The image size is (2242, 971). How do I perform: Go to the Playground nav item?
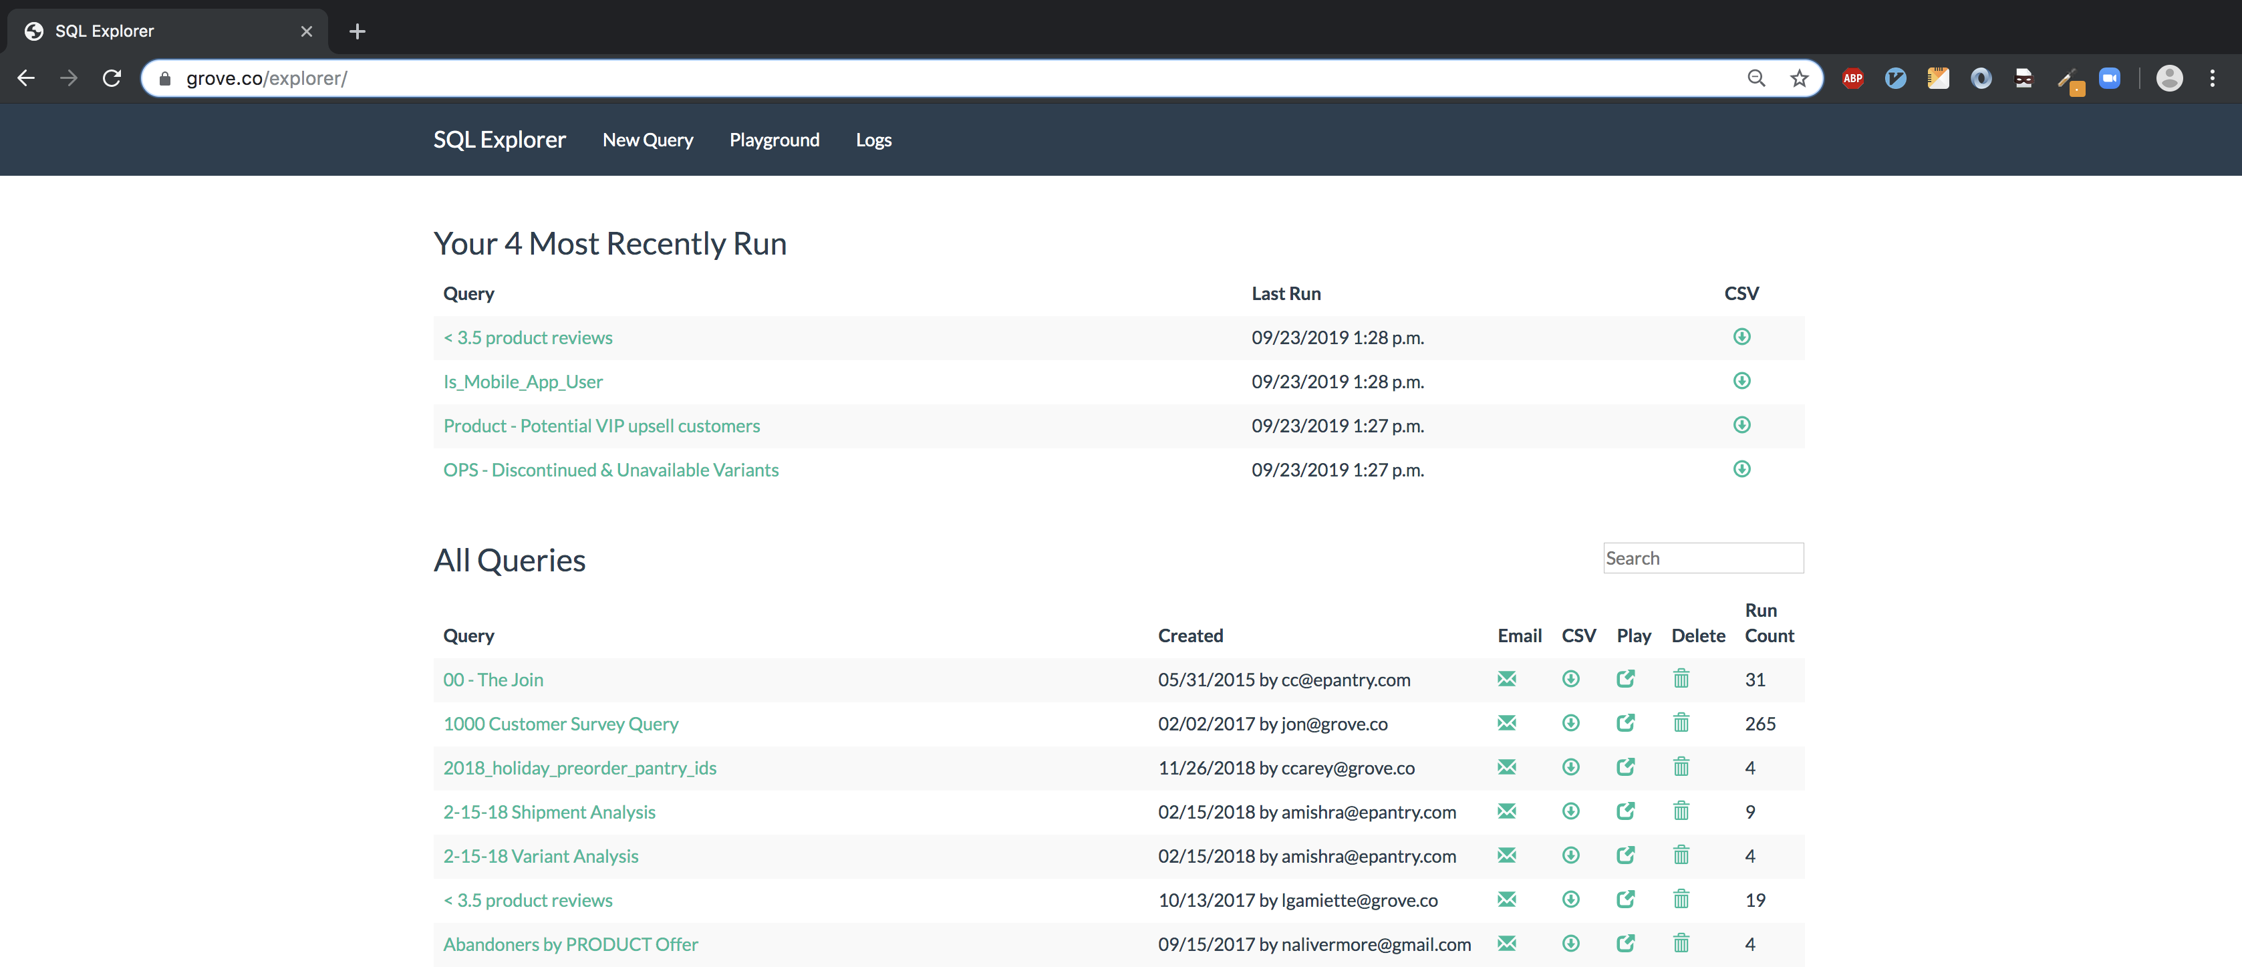774,140
